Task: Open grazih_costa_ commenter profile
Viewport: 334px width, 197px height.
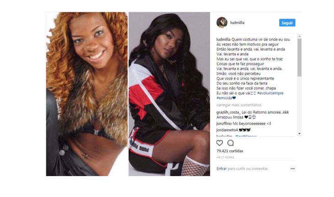Action: [x=228, y=112]
